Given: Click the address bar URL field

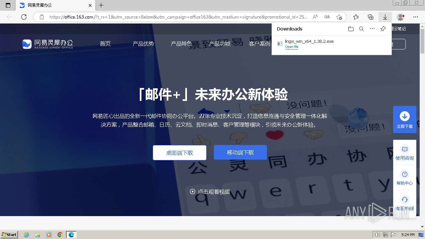Looking at the screenshot, I should pos(178,17).
